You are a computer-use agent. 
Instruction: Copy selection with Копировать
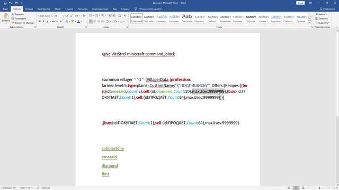[x=19, y=18]
